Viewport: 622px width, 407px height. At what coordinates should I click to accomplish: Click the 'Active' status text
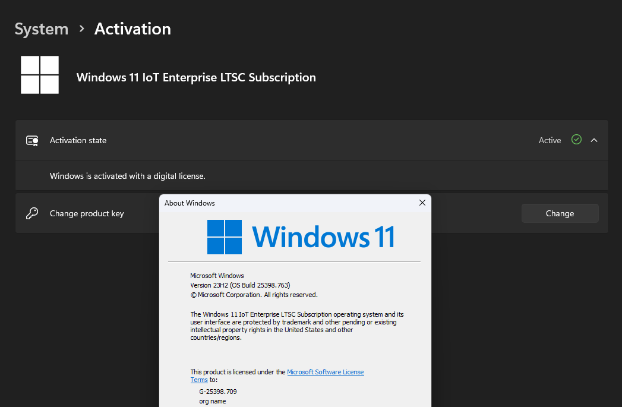(550, 140)
